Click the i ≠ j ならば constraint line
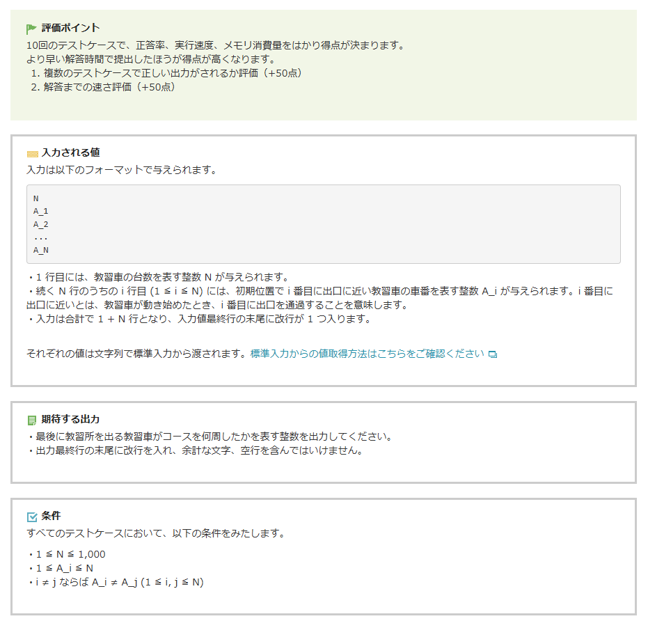This screenshot has width=648, height=621. (x=116, y=582)
